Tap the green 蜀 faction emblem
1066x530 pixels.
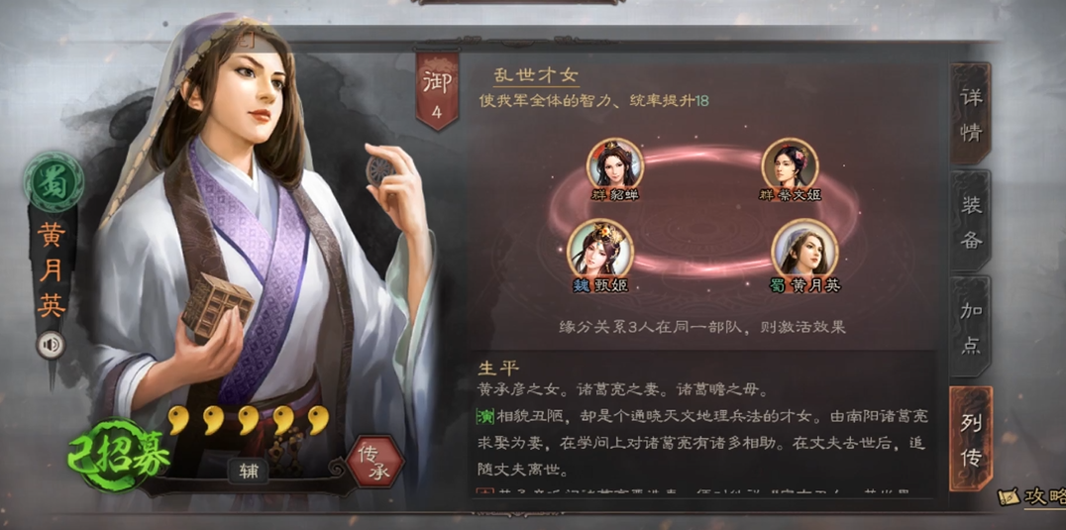pyautogui.click(x=53, y=182)
